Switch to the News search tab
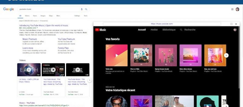Screen dimensions: 243x107 click(x=35, y=16)
